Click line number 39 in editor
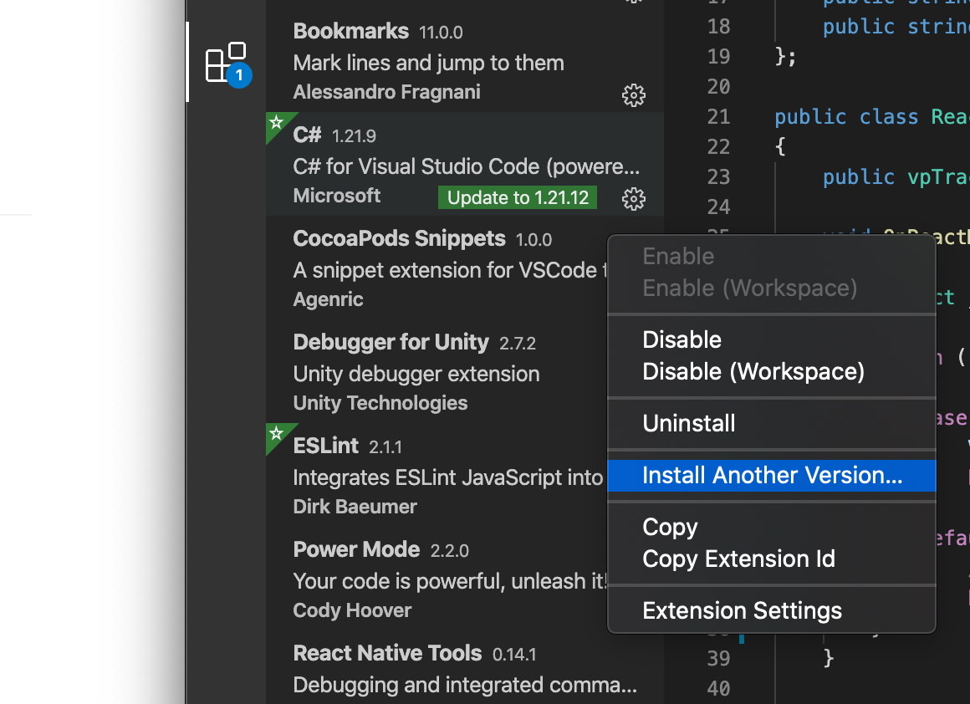Viewport: 970px width, 704px height. point(718,659)
